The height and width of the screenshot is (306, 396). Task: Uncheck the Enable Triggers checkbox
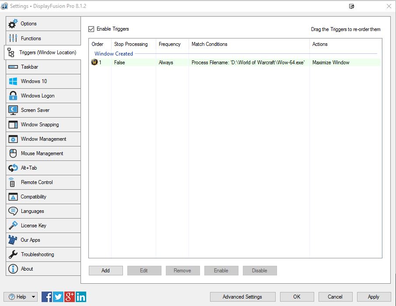[x=91, y=29]
